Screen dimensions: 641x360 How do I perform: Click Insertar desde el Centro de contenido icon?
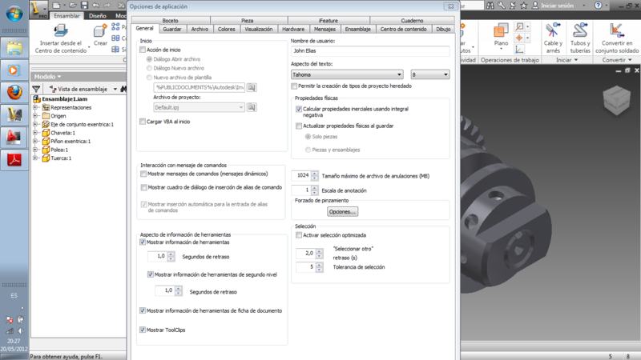[x=61, y=30]
